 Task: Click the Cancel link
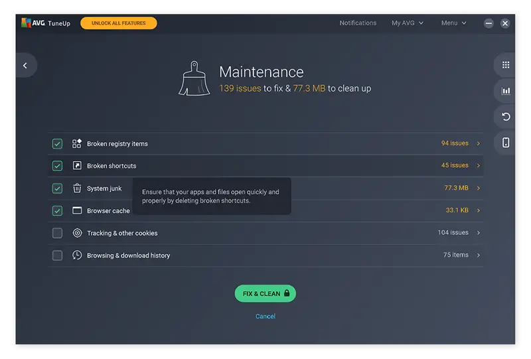[265, 316]
